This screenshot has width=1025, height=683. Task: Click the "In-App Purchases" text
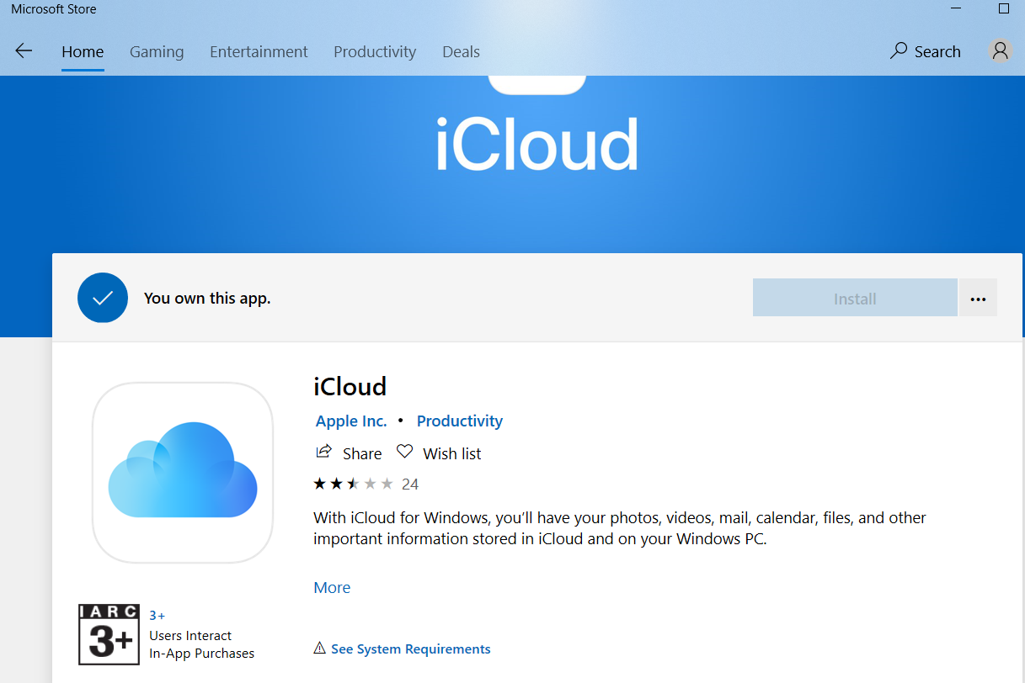click(x=201, y=654)
